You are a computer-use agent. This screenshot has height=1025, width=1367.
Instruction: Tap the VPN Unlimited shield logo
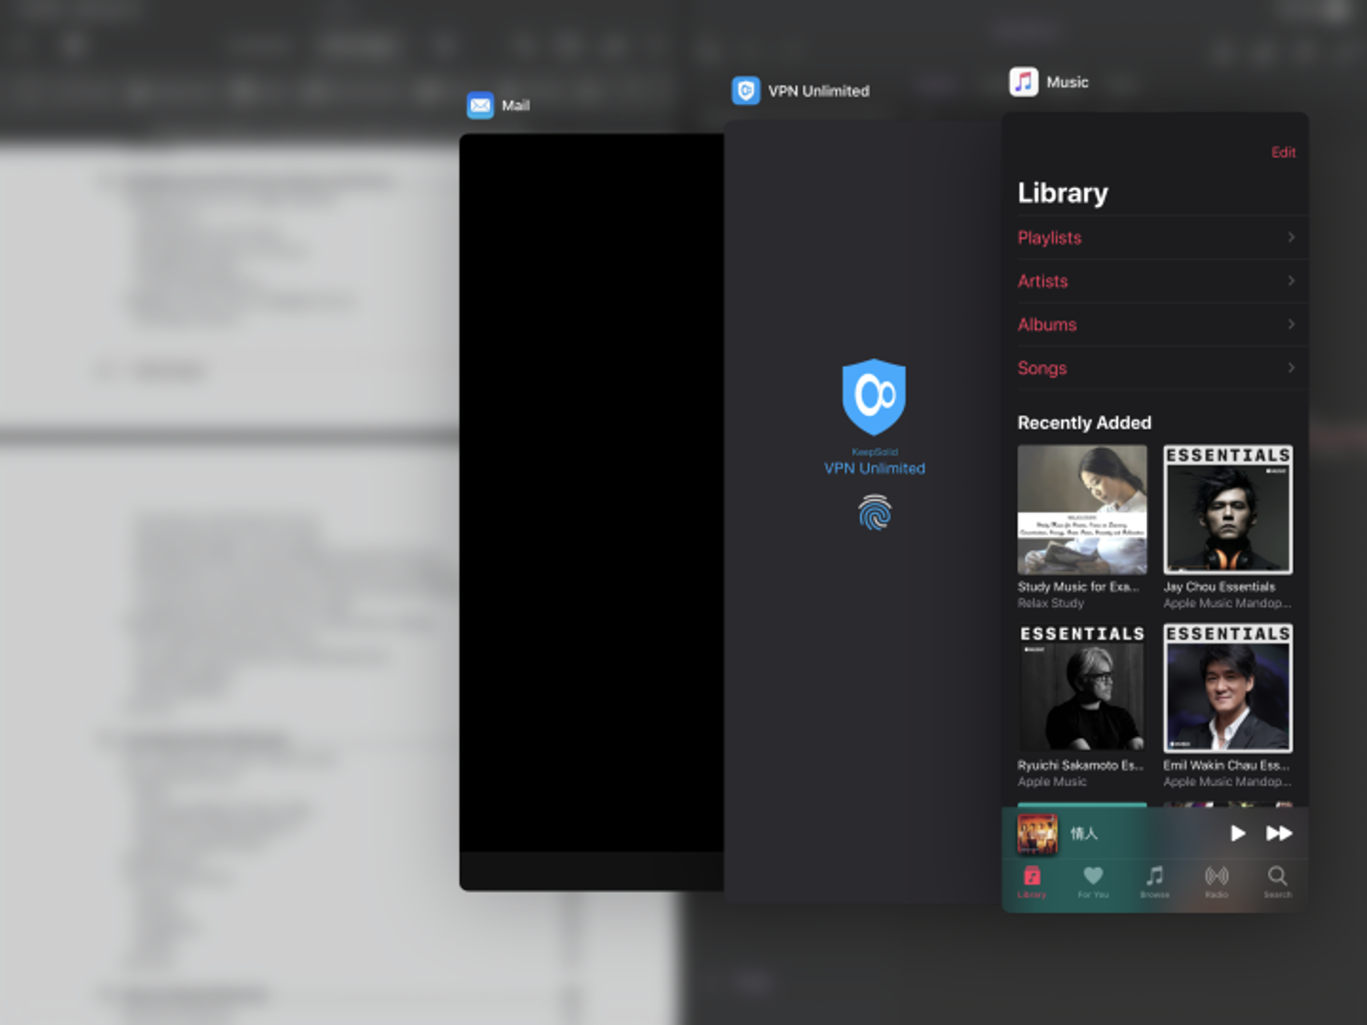pos(874,397)
